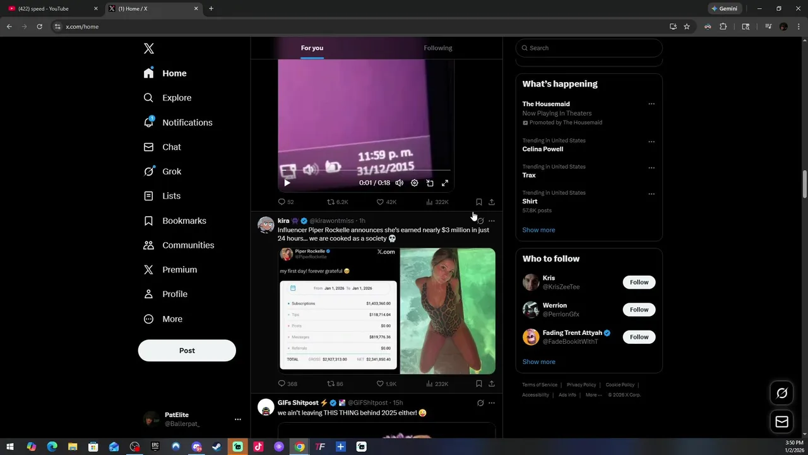Viewport: 808px width, 455px height.
Task: Open more options for Celina Powell trend
Action: point(651,142)
